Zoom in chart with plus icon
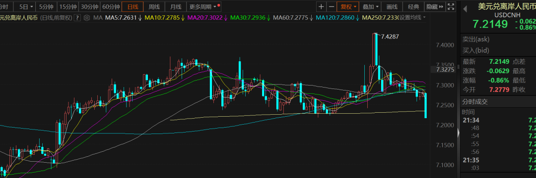Image resolution: width=536 pixels, height=178 pixels. pos(321,6)
